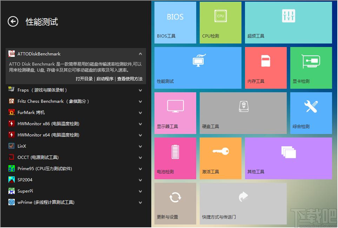Open the 快捷方式与传送门 shortcut tile

(243, 204)
